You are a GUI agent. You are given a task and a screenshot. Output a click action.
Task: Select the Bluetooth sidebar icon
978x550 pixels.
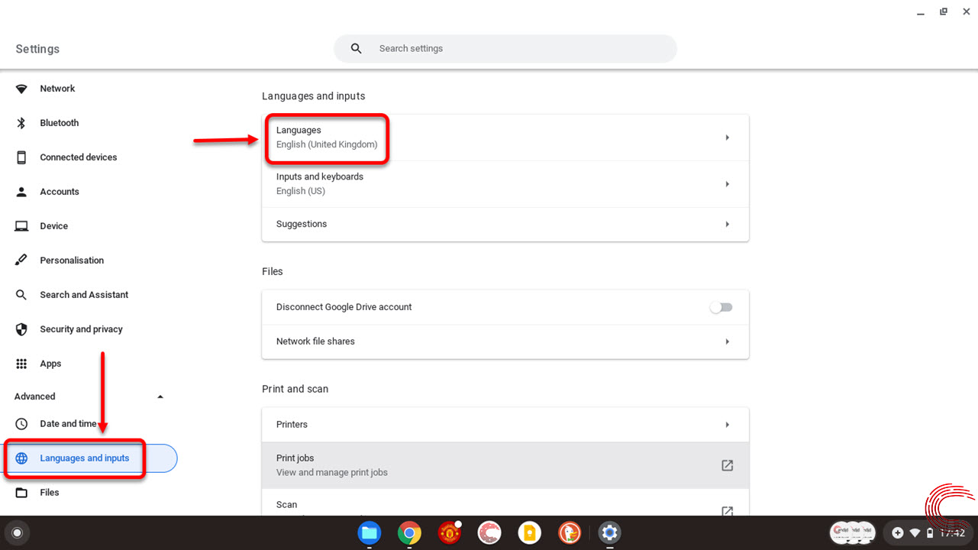(x=21, y=122)
